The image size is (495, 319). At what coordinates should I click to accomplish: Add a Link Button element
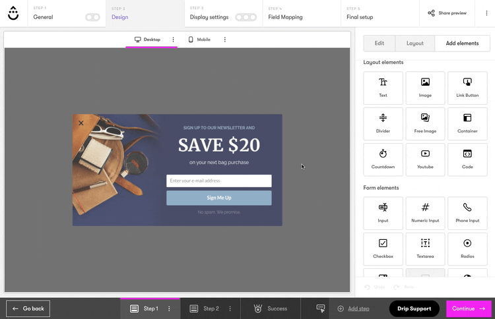pos(467,88)
